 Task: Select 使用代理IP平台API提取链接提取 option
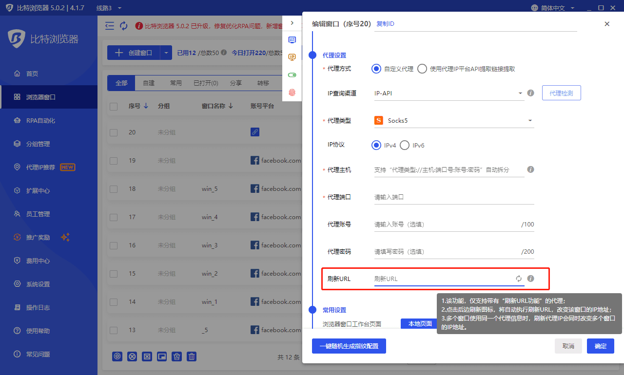click(x=422, y=69)
